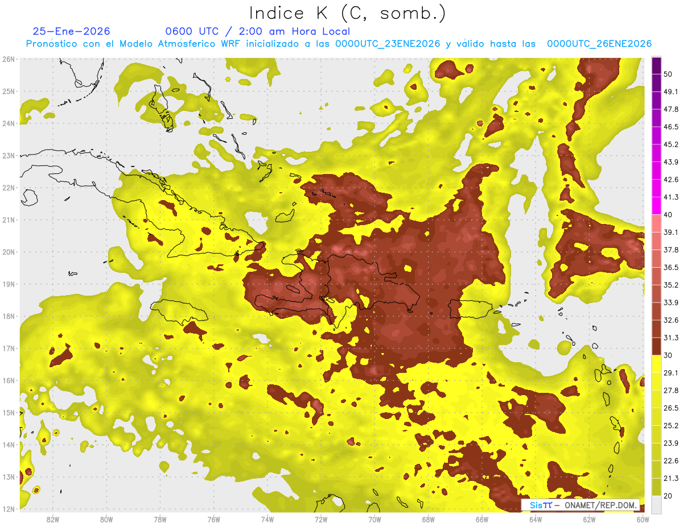Click the color bar value '37.8'

pyautogui.click(x=671, y=250)
